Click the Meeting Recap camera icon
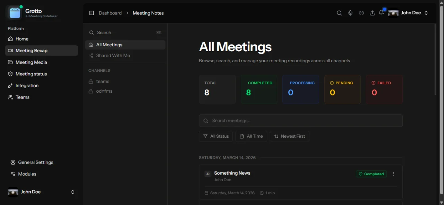Screen dimensions: 444x205 (x=10, y=50)
